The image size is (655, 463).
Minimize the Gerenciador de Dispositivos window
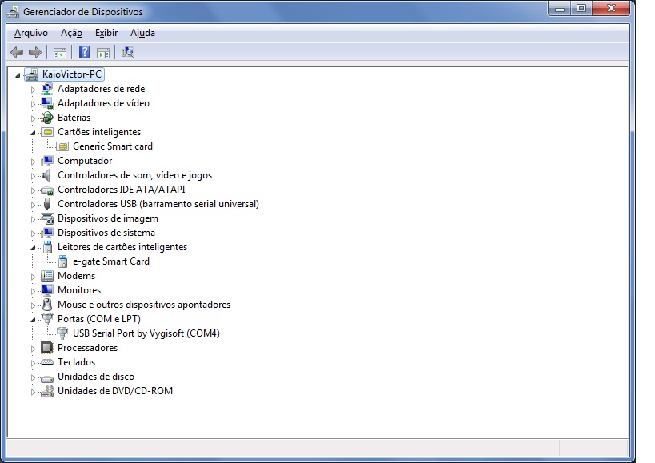(x=560, y=8)
